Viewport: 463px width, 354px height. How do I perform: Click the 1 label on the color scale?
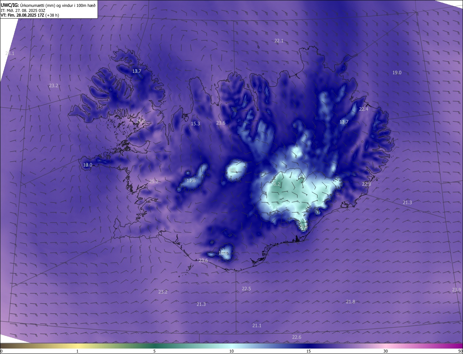tap(77, 351)
